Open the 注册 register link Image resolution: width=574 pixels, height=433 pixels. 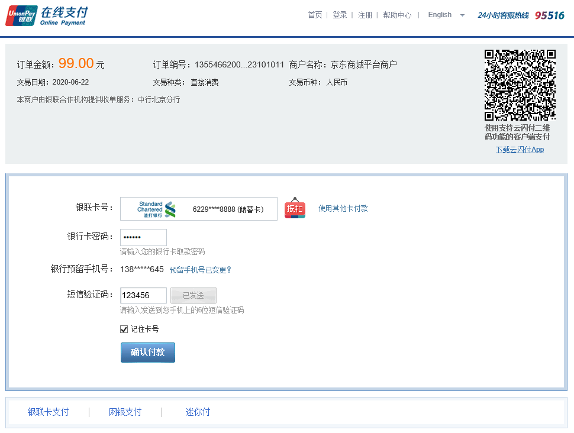coord(365,15)
